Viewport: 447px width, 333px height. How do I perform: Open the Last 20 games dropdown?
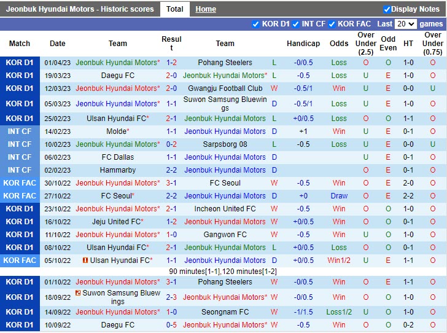click(x=405, y=24)
